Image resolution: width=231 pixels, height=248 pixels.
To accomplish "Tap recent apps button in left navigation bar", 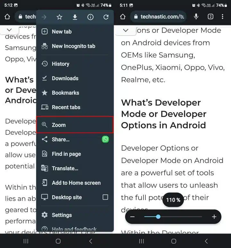I will tap(26, 241).
